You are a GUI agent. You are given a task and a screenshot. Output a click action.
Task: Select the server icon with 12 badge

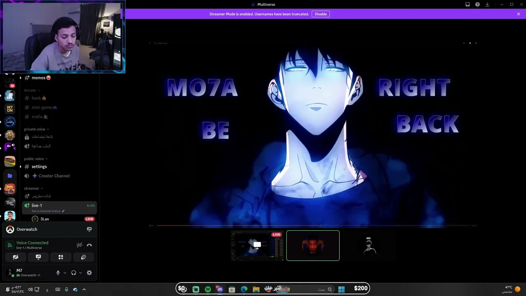tap(10, 83)
